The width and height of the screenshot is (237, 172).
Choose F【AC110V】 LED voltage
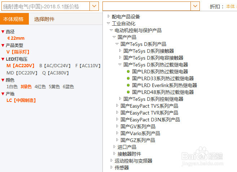click(88, 66)
